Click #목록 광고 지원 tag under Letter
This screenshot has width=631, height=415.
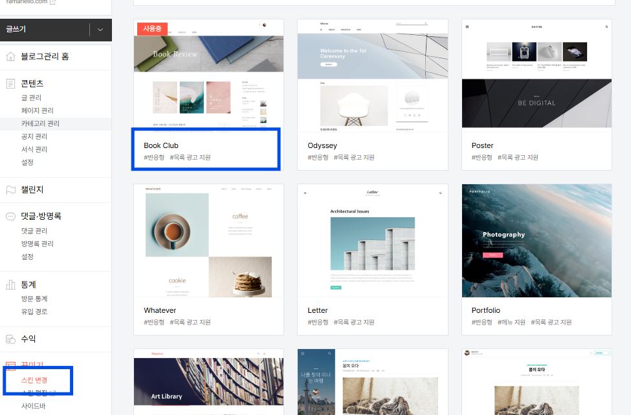[354, 322]
